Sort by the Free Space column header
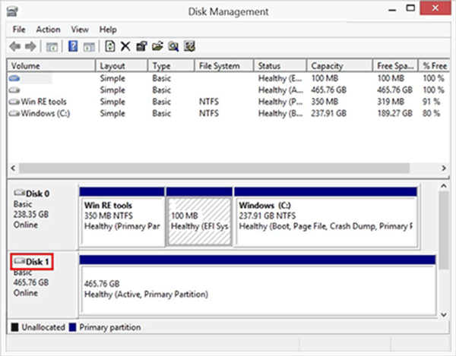The height and width of the screenshot is (356, 456). pos(395,66)
